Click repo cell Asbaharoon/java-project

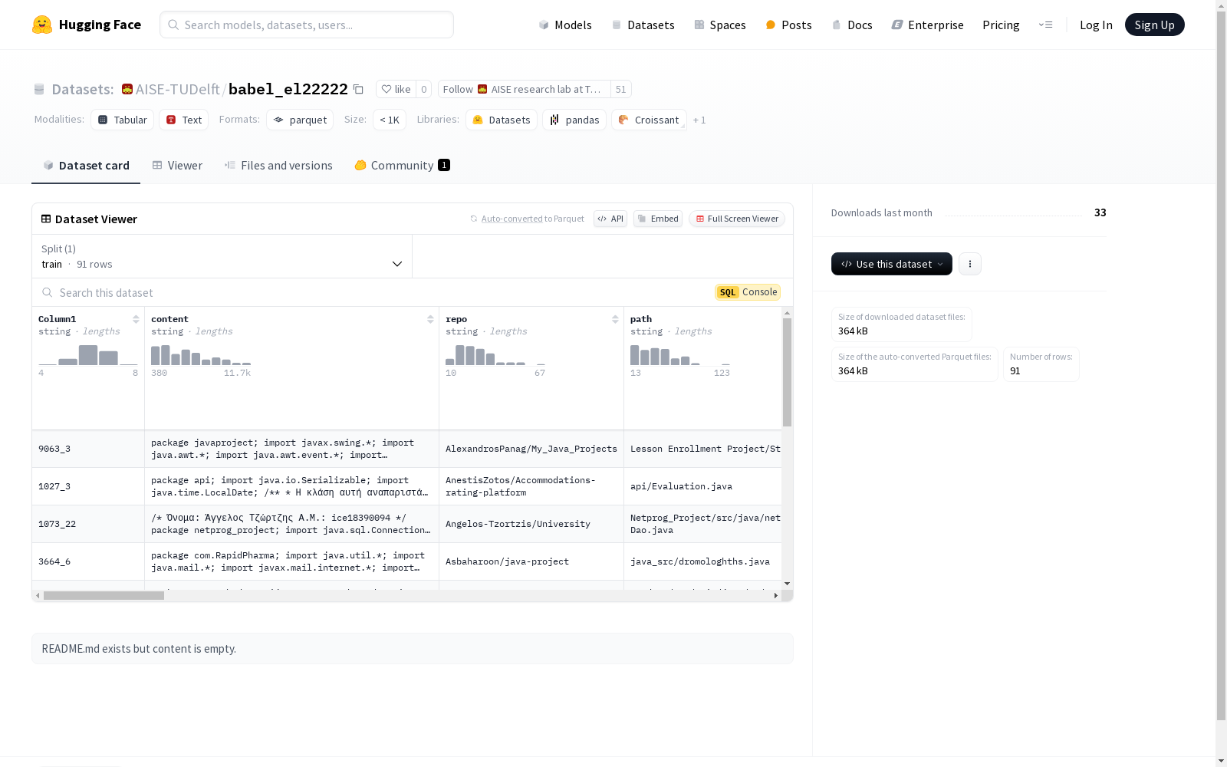(531, 561)
